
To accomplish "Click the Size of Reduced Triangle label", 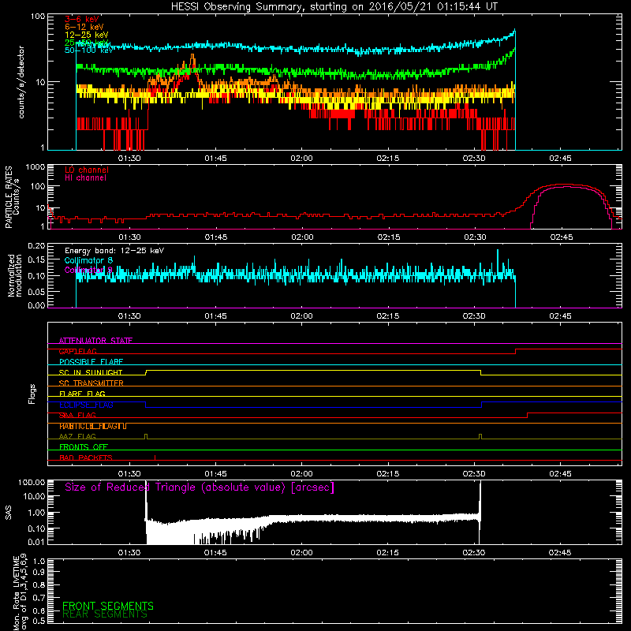I will coord(200,487).
